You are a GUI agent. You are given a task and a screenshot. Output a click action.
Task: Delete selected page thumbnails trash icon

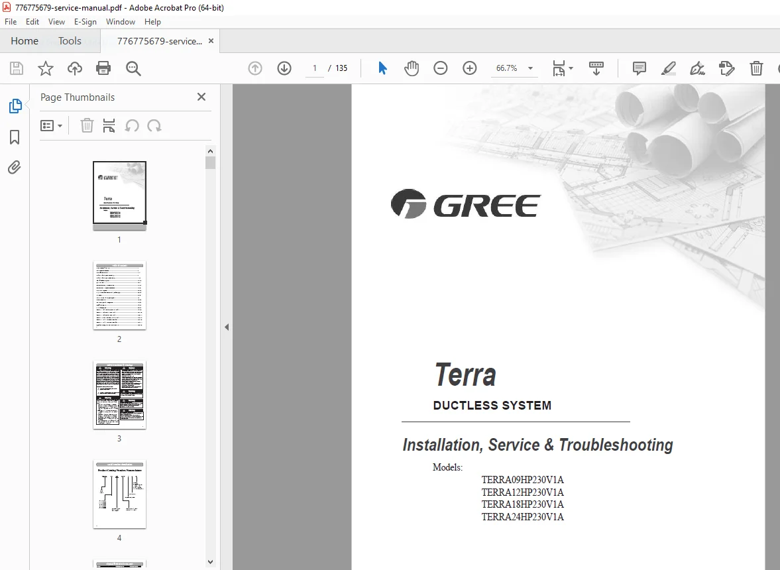point(87,126)
